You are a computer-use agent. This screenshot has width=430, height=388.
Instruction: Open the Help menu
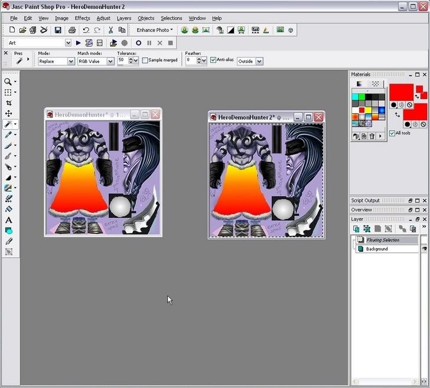(x=217, y=18)
